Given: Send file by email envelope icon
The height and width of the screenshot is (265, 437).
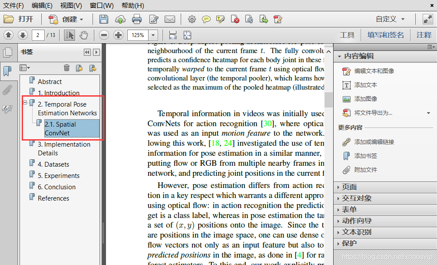Looking at the screenshot, I should tap(170, 19).
